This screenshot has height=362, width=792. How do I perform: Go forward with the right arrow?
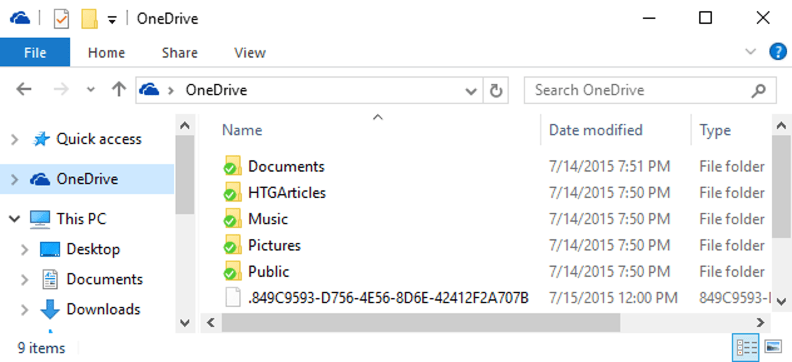(x=61, y=90)
